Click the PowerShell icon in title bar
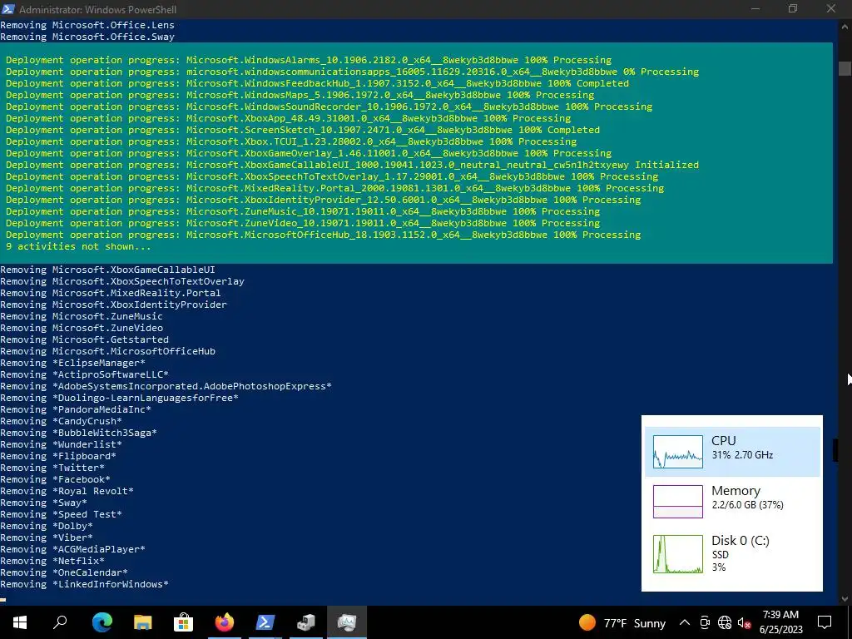This screenshot has height=639, width=852. tap(8, 8)
